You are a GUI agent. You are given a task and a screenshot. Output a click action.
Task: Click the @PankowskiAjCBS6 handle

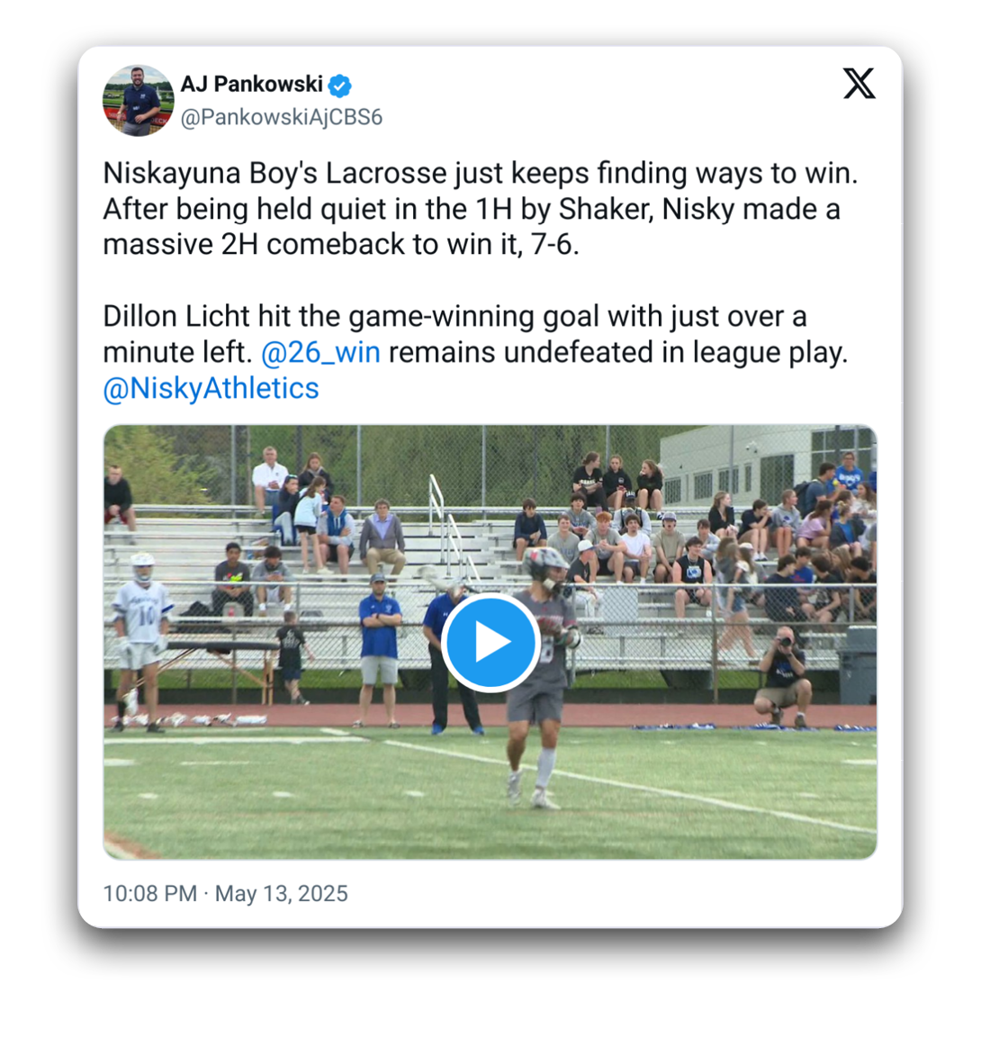pos(282,118)
